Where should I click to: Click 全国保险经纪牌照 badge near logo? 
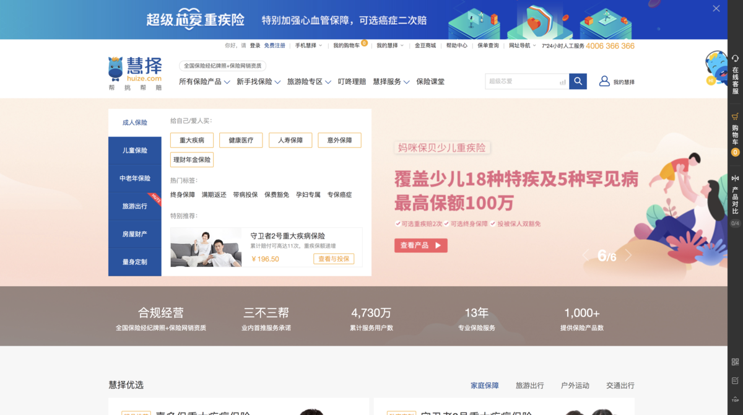pos(223,66)
